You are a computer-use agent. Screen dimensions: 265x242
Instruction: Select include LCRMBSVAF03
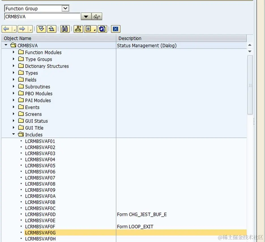(40, 153)
